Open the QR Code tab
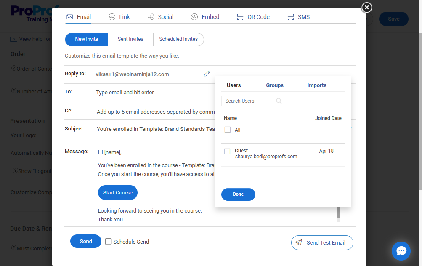422x266 pixels. (x=253, y=17)
